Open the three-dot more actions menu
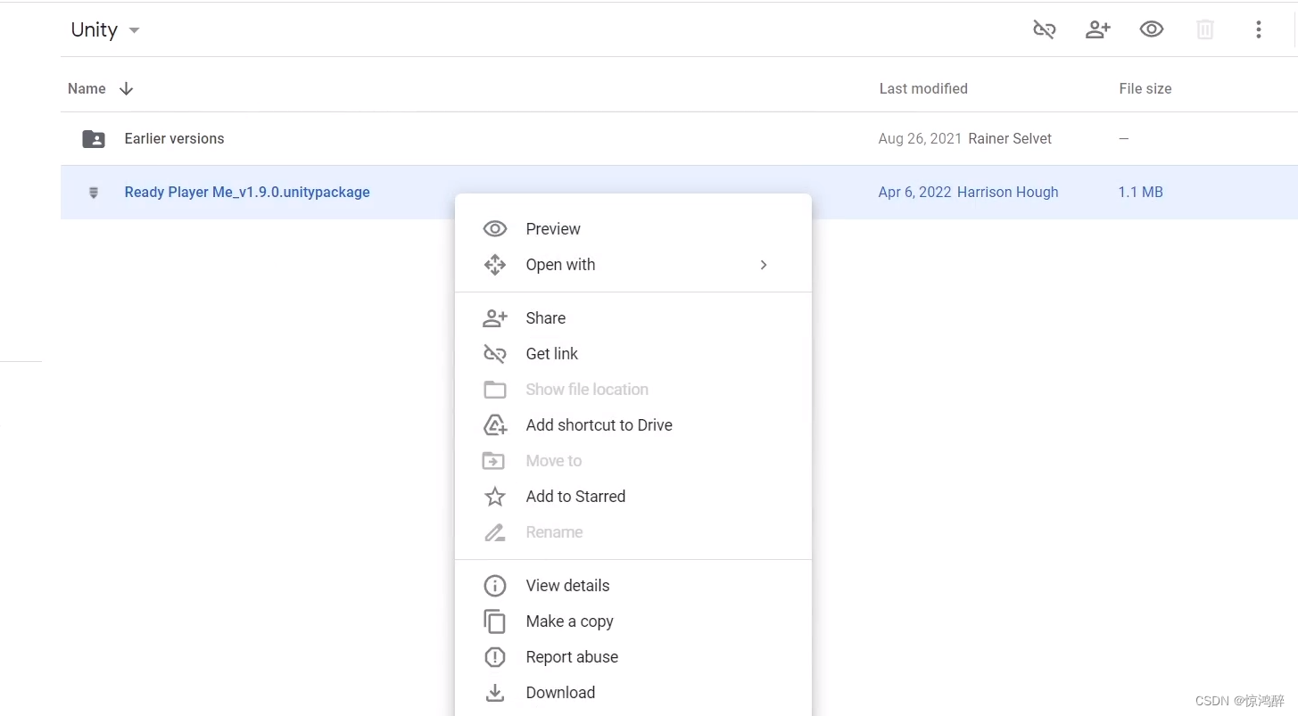Screen dimensions: 1298x716 pyautogui.click(x=1259, y=29)
